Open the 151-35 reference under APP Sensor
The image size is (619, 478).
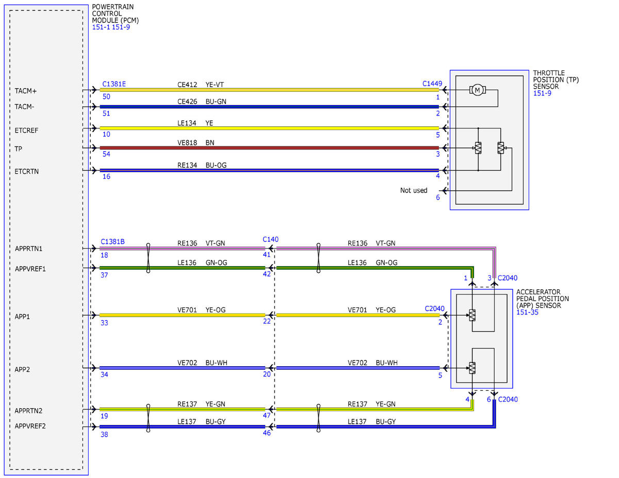coord(527,312)
